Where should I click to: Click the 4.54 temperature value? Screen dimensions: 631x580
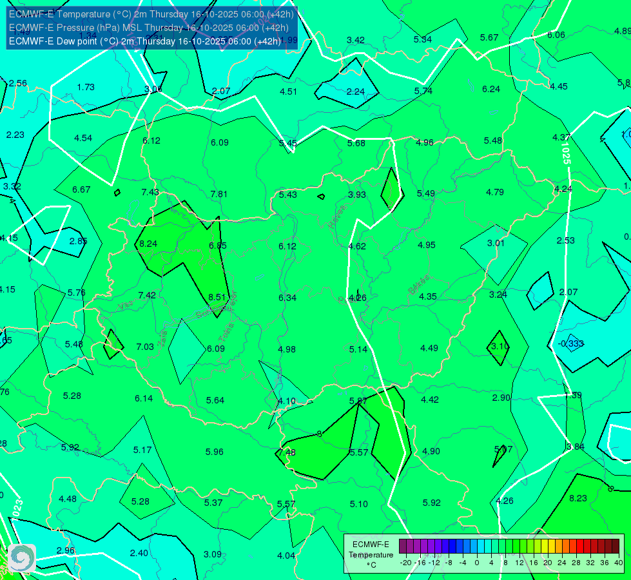(83, 138)
